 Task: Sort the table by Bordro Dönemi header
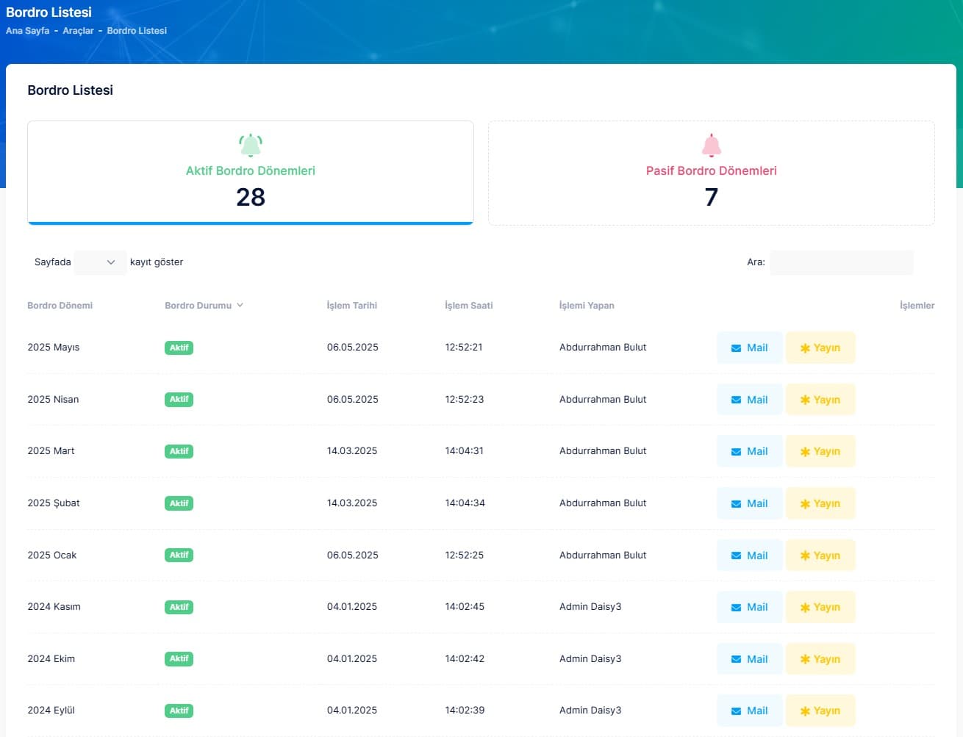tap(60, 305)
